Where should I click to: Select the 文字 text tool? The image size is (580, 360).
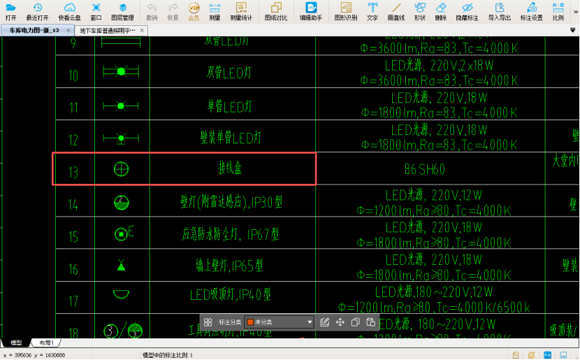pos(372,11)
